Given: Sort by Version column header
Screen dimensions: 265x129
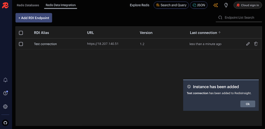Looking at the screenshot, I should [x=146, y=33].
